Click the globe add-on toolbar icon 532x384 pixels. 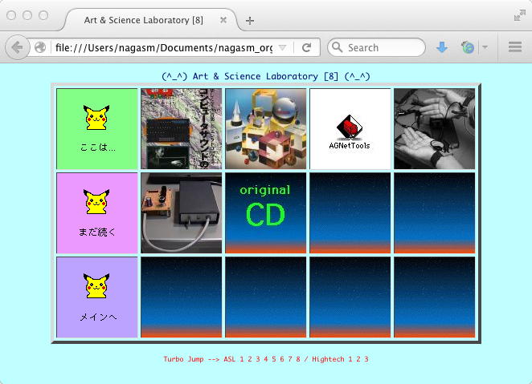[x=468, y=47]
